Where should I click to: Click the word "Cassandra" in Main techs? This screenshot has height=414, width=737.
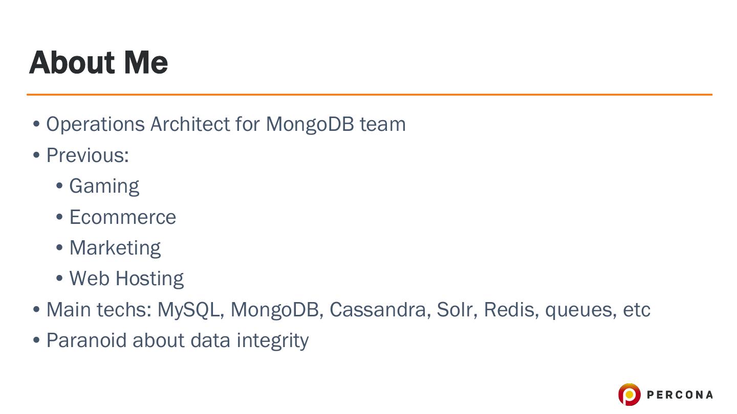379,310
